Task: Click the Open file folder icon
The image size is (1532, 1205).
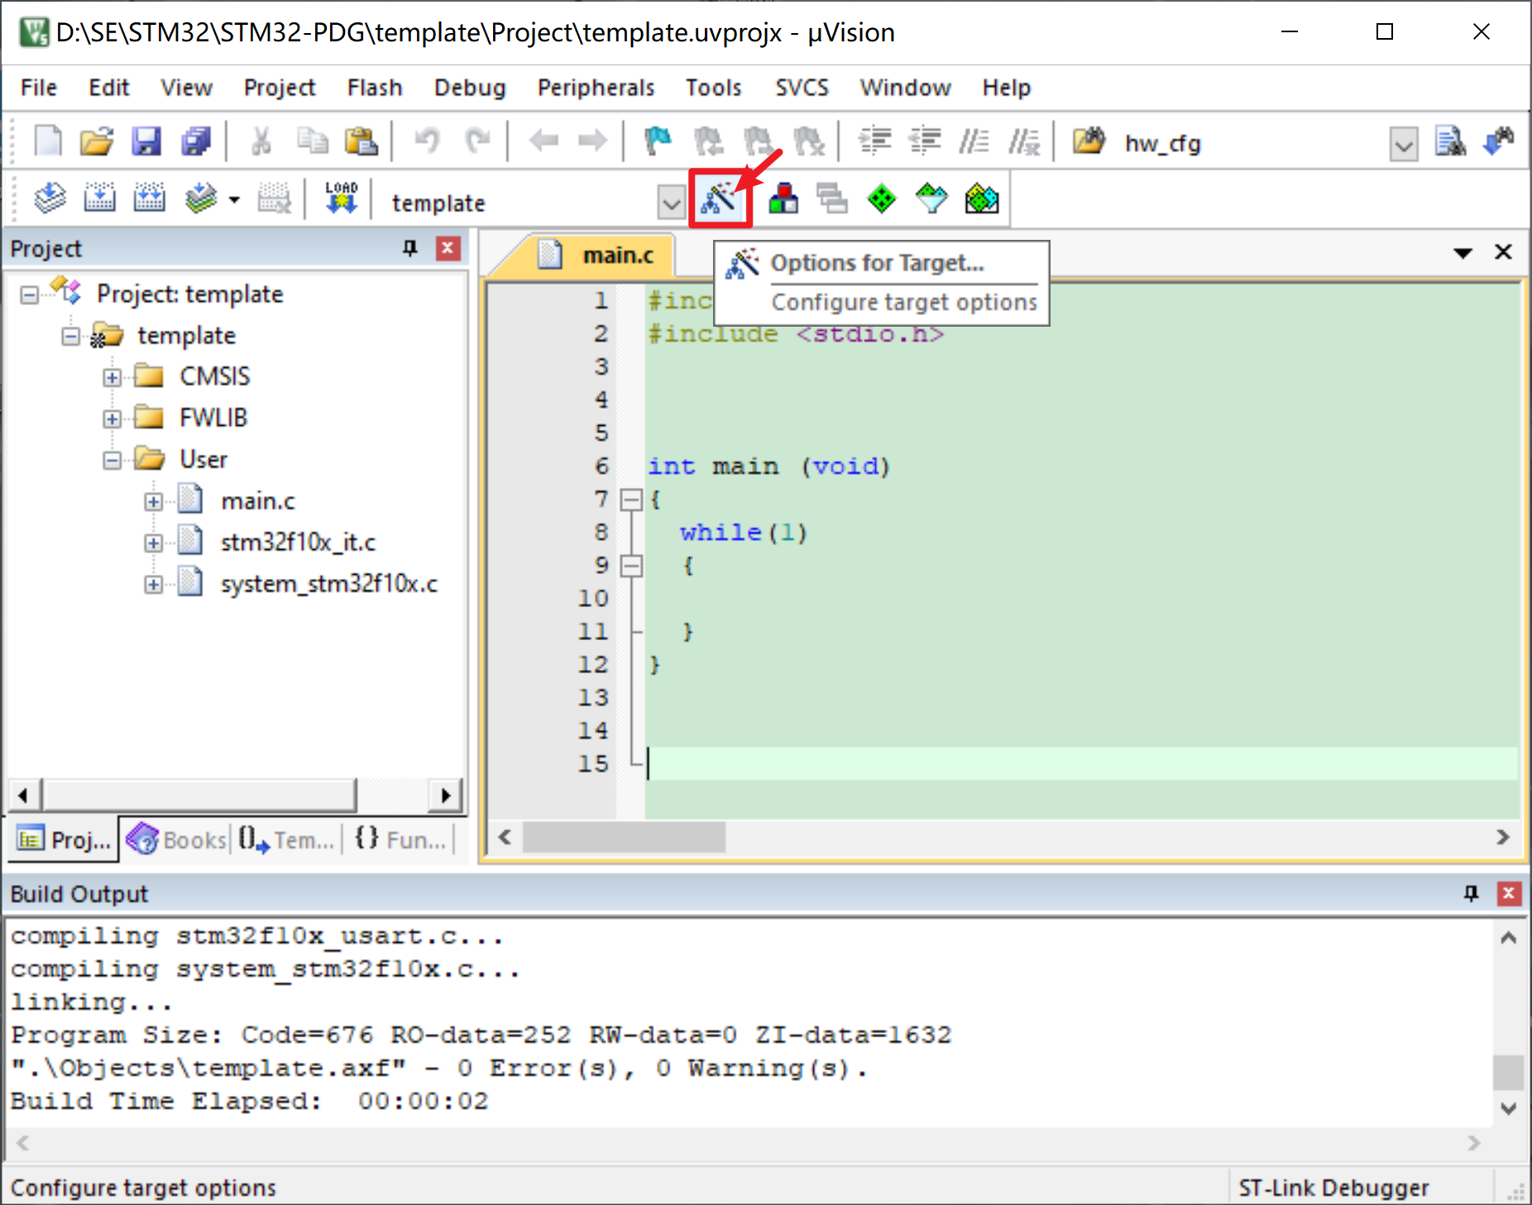Action: (x=97, y=141)
